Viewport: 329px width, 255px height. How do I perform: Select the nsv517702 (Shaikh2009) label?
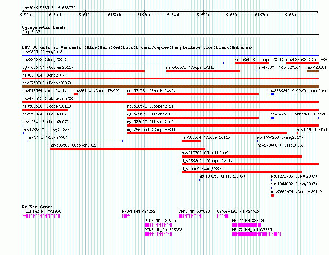pyautogui.click(x=206, y=153)
